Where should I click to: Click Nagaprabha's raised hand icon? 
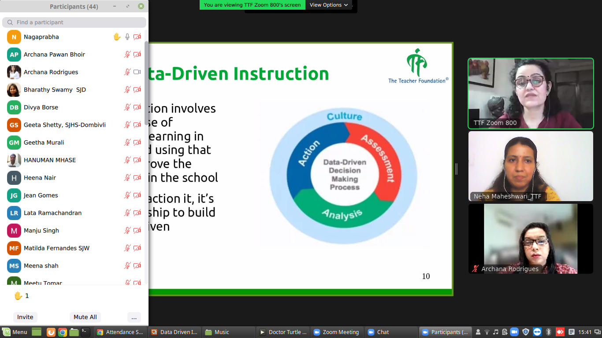pos(117,37)
